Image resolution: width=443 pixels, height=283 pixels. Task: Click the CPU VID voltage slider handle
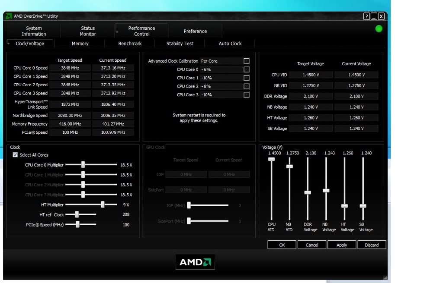coord(272,159)
